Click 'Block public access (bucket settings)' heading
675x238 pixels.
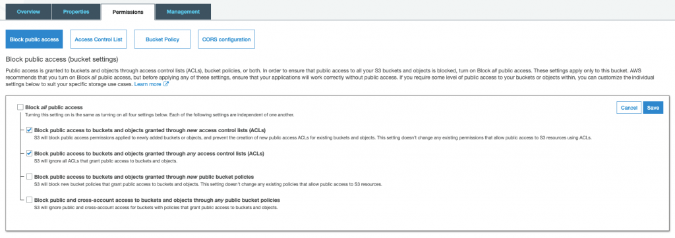pyautogui.click(x=61, y=59)
